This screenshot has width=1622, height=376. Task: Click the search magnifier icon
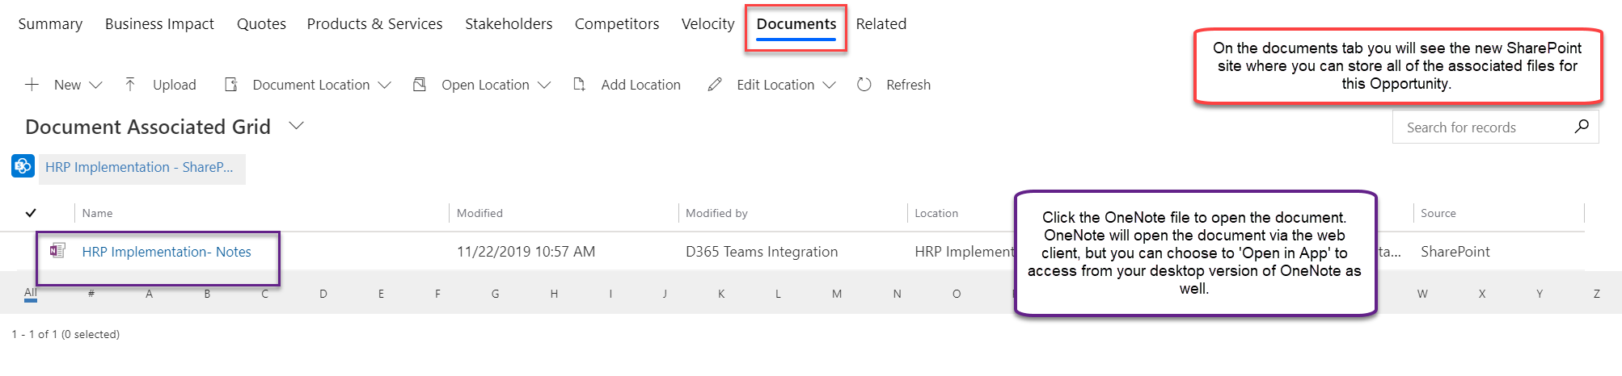coord(1582,127)
